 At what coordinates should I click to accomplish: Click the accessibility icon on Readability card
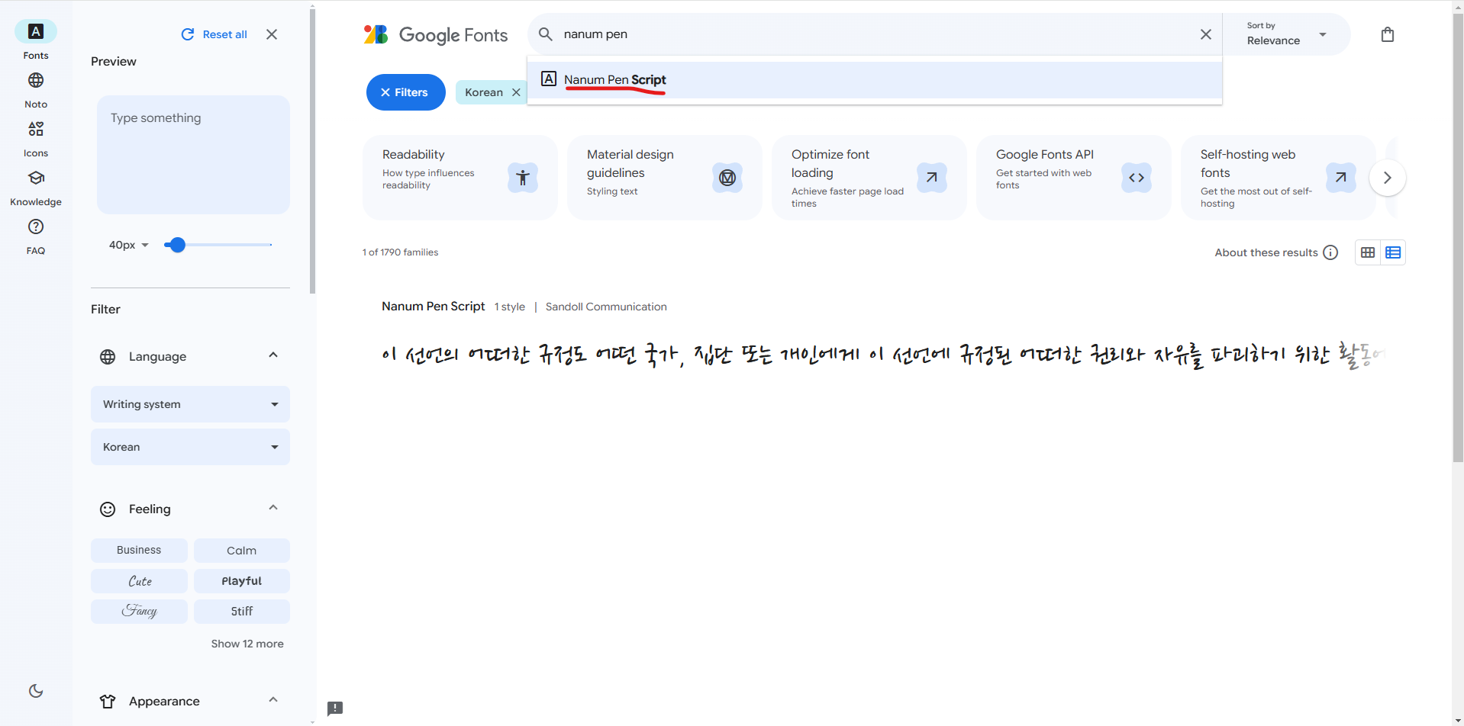point(523,178)
